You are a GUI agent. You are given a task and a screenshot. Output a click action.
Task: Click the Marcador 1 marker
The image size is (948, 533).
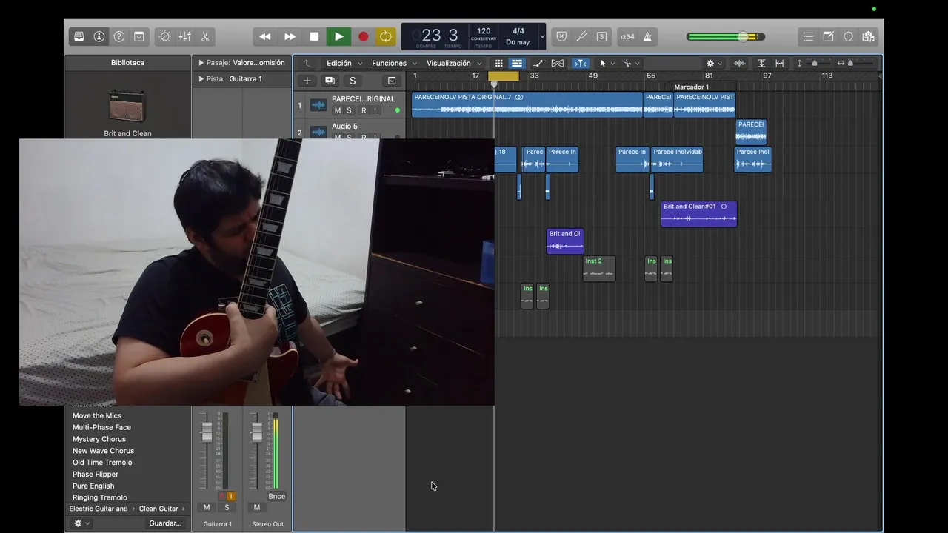[691, 87]
